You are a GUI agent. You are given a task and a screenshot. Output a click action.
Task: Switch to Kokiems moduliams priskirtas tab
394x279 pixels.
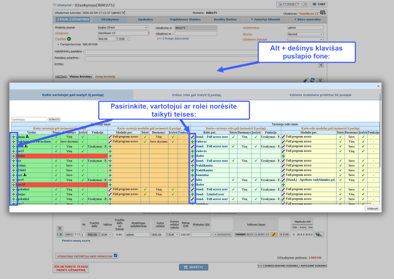(x=320, y=95)
